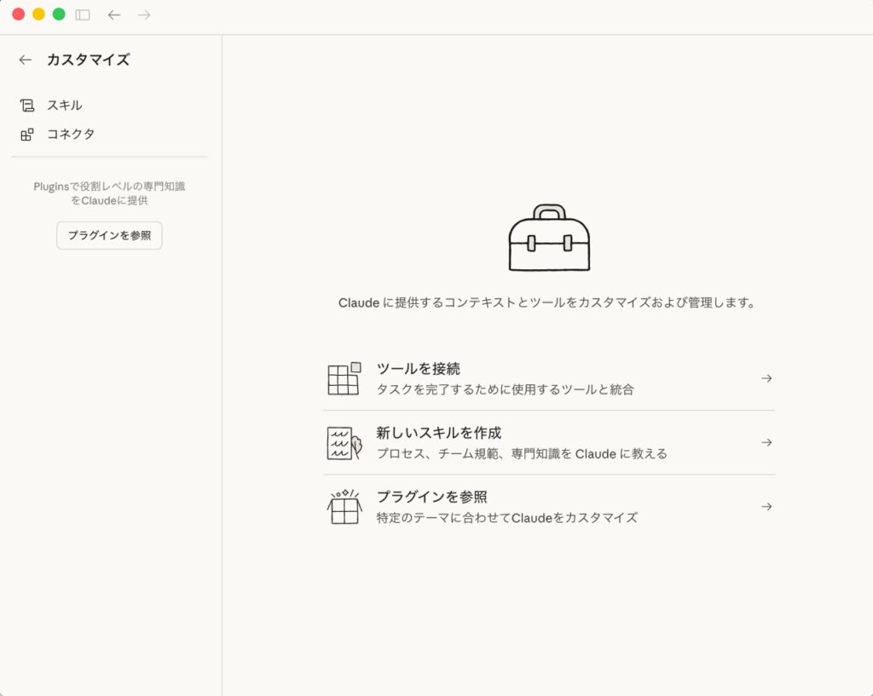Open the ツールを接続 option title
Image resolution: width=873 pixels, height=696 pixels.
coord(419,369)
